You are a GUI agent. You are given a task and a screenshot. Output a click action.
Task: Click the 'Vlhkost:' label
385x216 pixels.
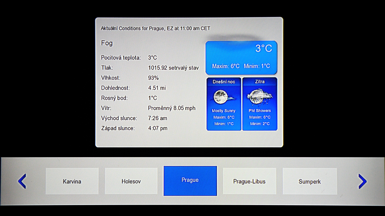coord(111,78)
